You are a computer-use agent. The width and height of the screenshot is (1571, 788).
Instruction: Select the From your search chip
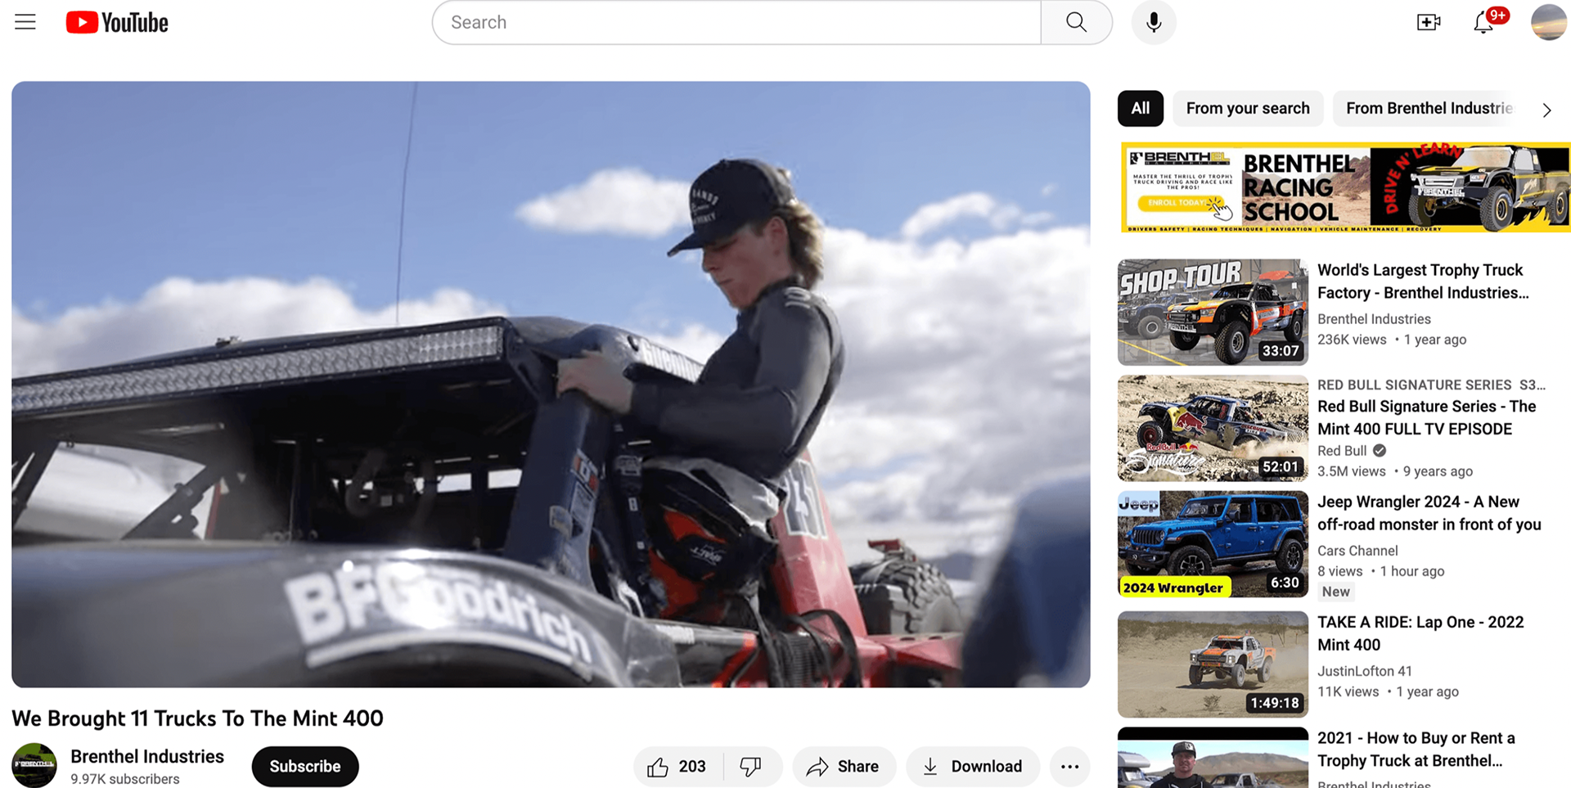point(1248,108)
